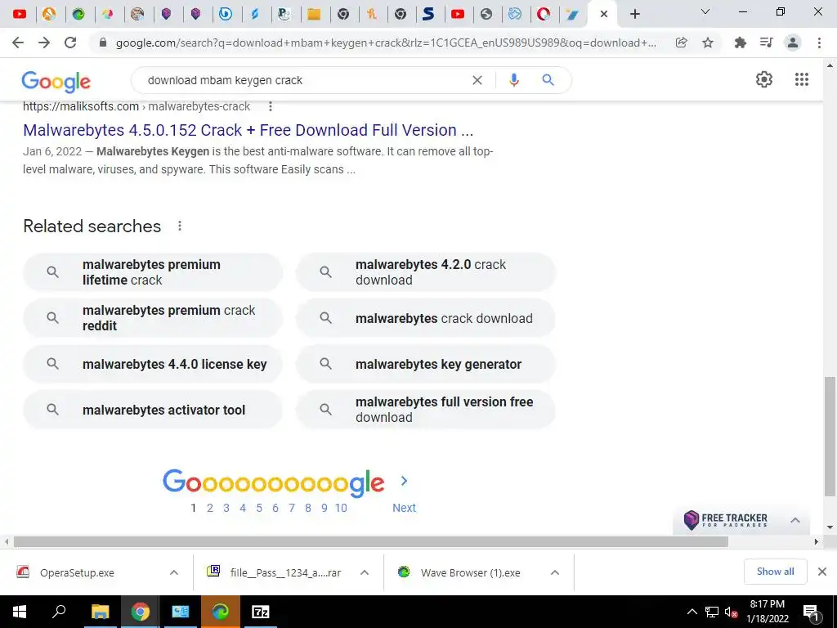Expand the .rar download options arrow
The height and width of the screenshot is (628, 837).
pos(365,572)
